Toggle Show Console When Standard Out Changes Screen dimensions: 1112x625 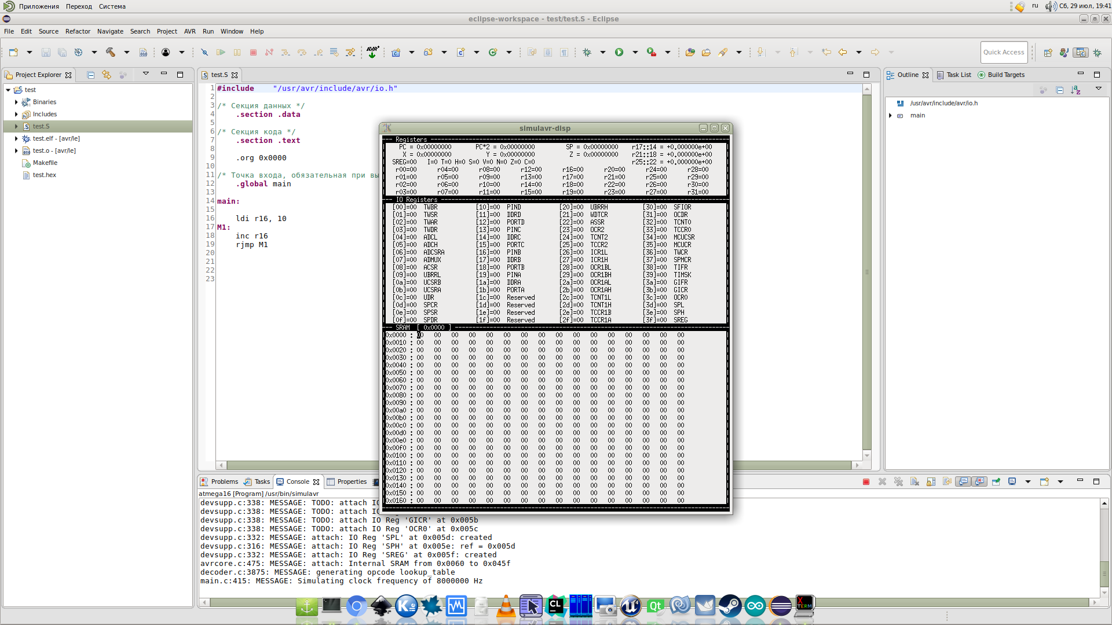coord(963,481)
